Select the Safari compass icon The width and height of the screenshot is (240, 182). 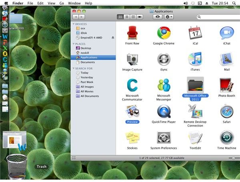coord(227,112)
